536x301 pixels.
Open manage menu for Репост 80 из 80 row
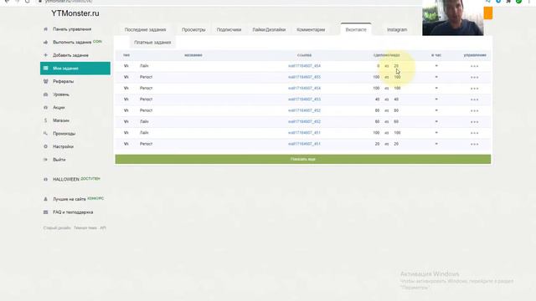coord(474,110)
